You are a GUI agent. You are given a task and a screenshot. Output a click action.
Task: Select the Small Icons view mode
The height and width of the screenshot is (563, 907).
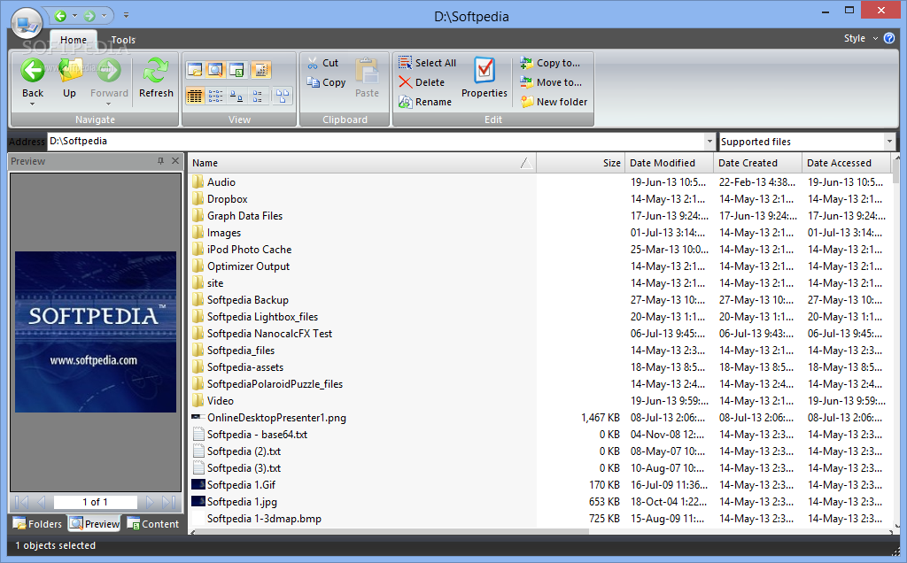(236, 96)
